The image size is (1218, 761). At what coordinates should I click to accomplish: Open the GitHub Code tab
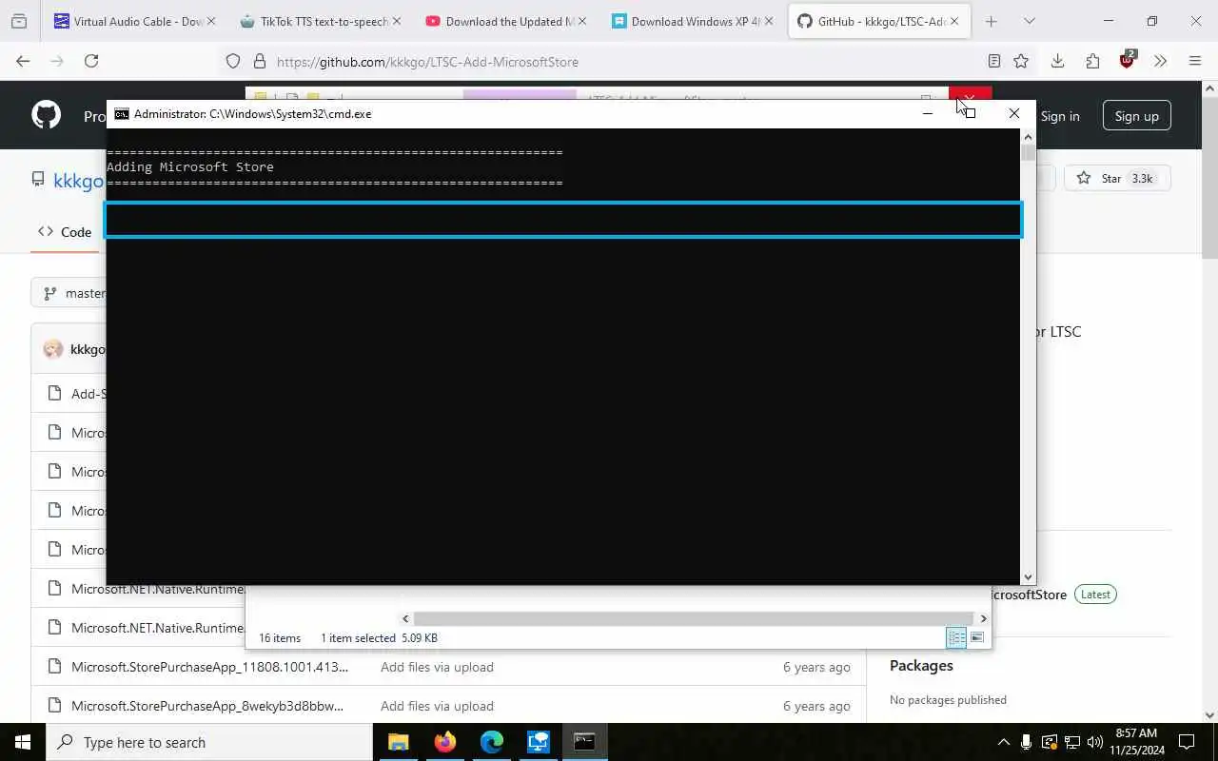click(65, 231)
